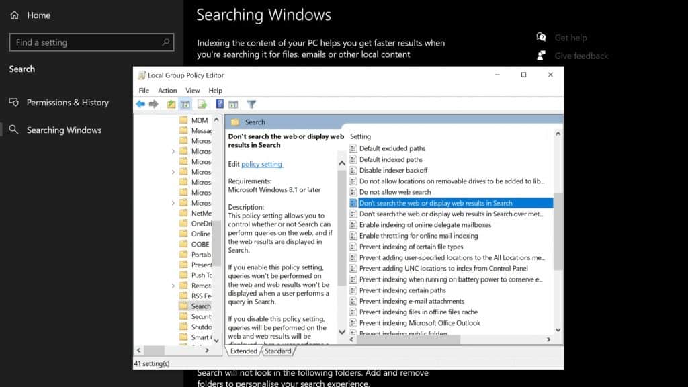Open the View menu
This screenshot has height=387, width=688.
pyautogui.click(x=193, y=91)
